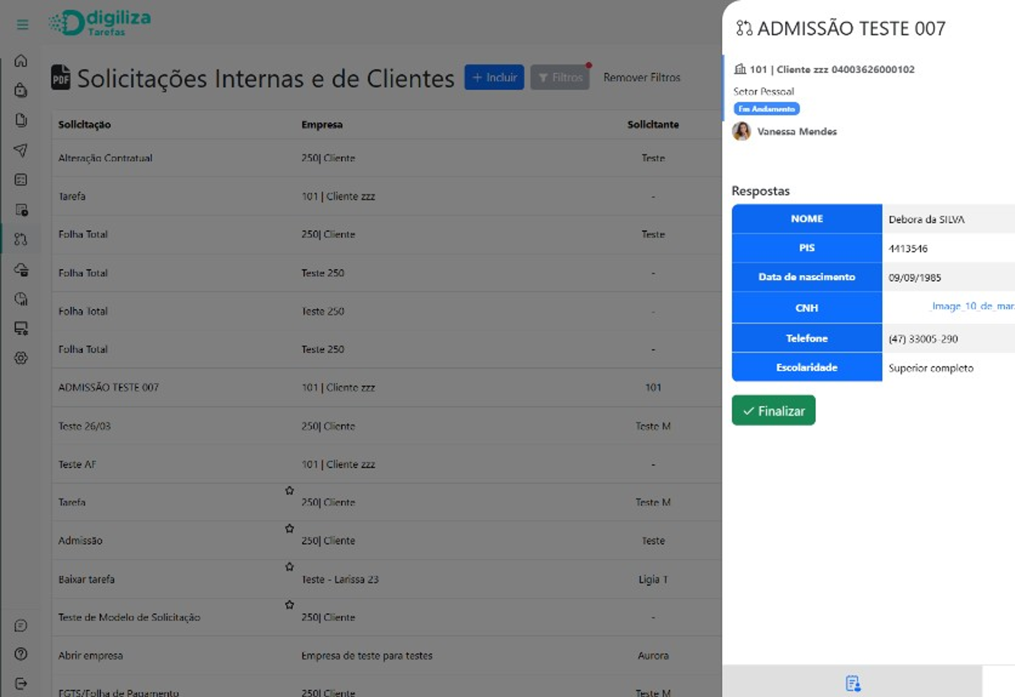Click the birth date 09/09/1985
The height and width of the screenshot is (697, 1015).
click(x=915, y=277)
